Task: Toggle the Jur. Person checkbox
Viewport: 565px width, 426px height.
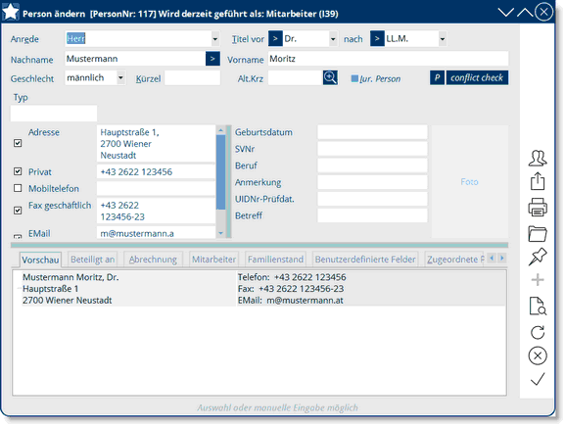Action: pyautogui.click(x=354, y=78)
